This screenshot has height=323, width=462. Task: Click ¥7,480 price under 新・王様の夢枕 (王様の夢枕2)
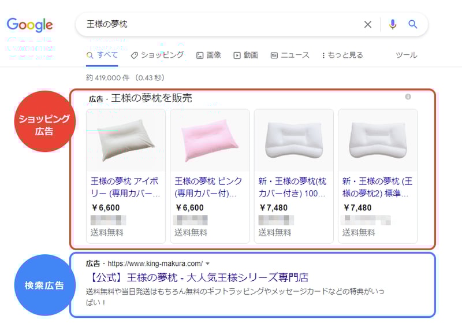[357, 208]
